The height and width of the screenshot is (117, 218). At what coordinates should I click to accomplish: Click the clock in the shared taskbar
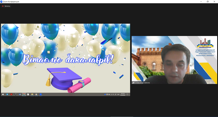(123, 94)
